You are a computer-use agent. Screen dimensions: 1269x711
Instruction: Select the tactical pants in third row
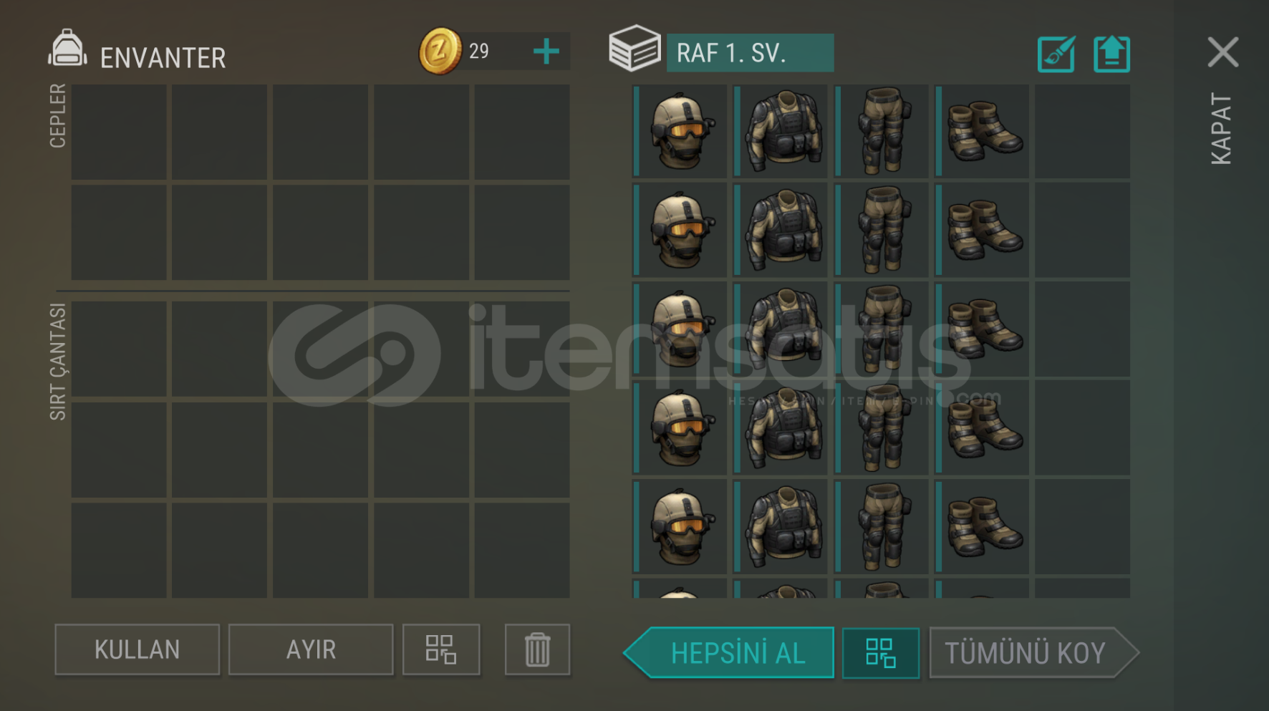(x=882, y=329)
